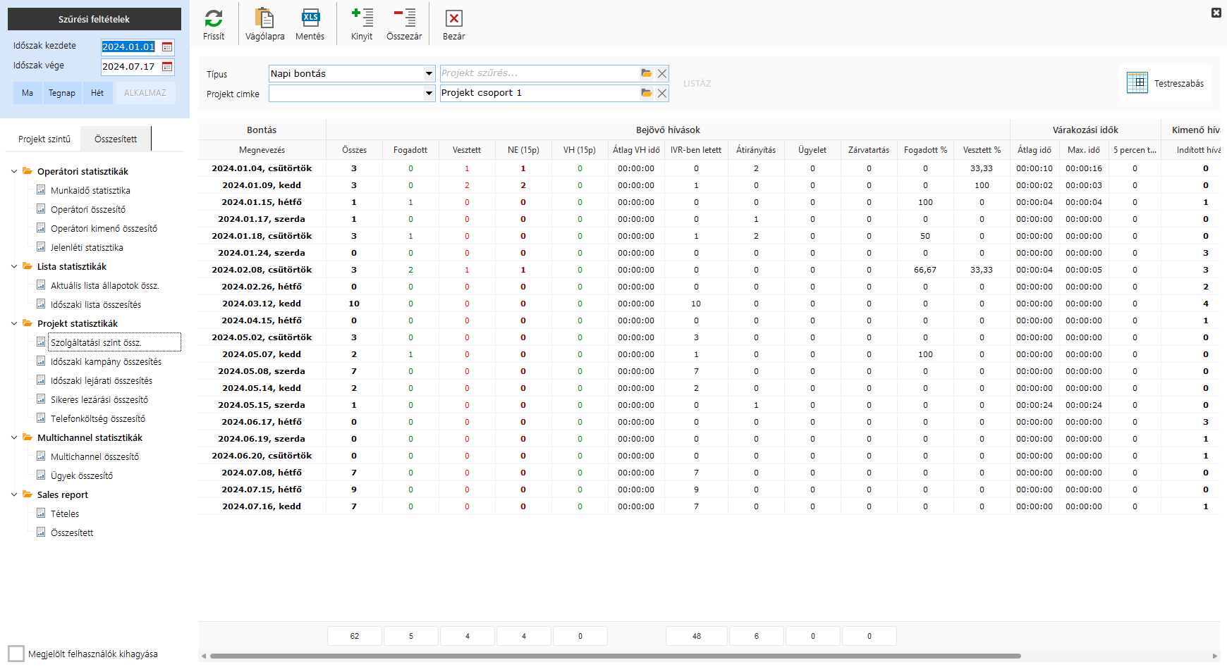Expand all rows with Kinyit icon
The width and height of the screenshot is (1227, 667).
(x=362, y=19)
